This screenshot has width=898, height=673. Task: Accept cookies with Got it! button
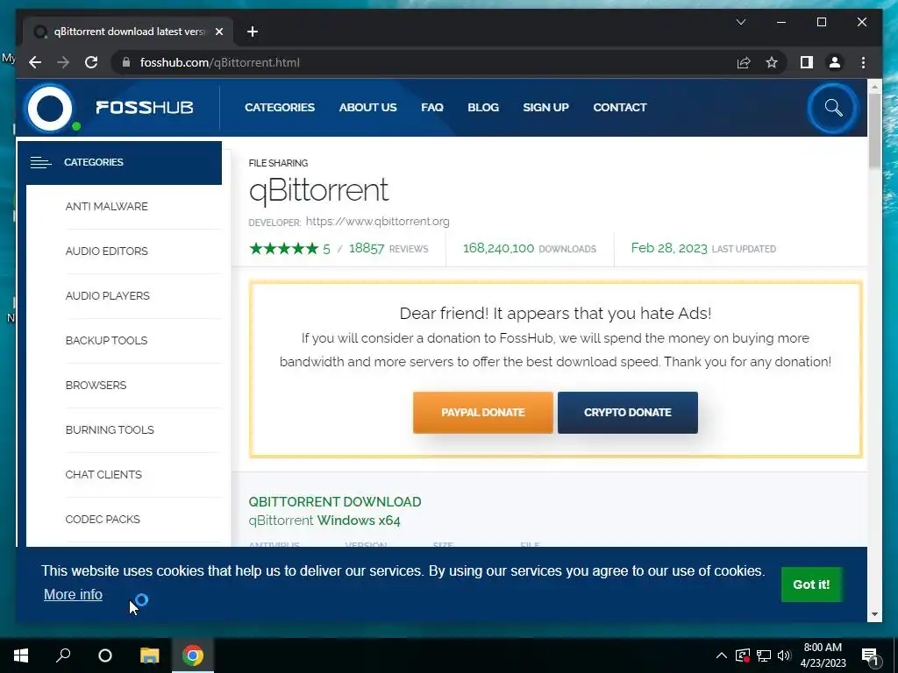(811, 584)
